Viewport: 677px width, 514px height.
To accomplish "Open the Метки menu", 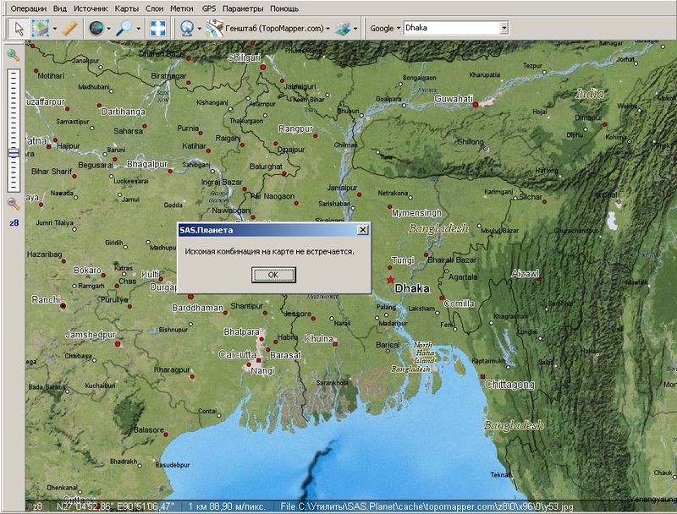I will click(181, 8).
